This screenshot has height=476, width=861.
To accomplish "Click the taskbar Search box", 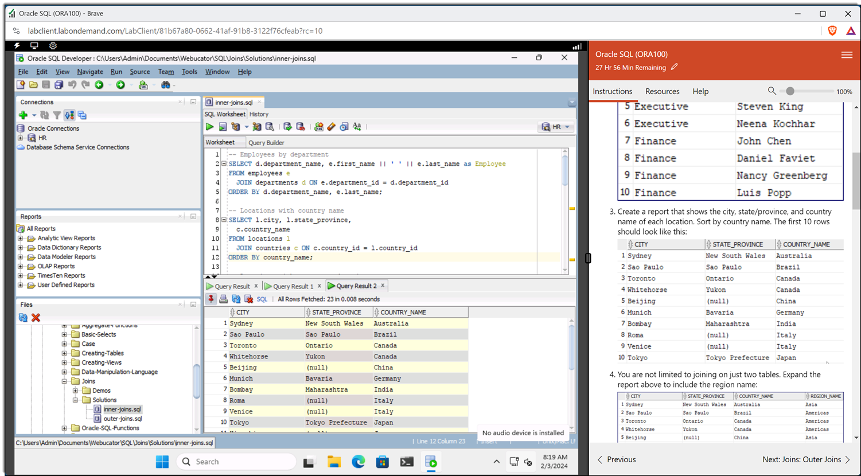I will click(x=236, y=462).
